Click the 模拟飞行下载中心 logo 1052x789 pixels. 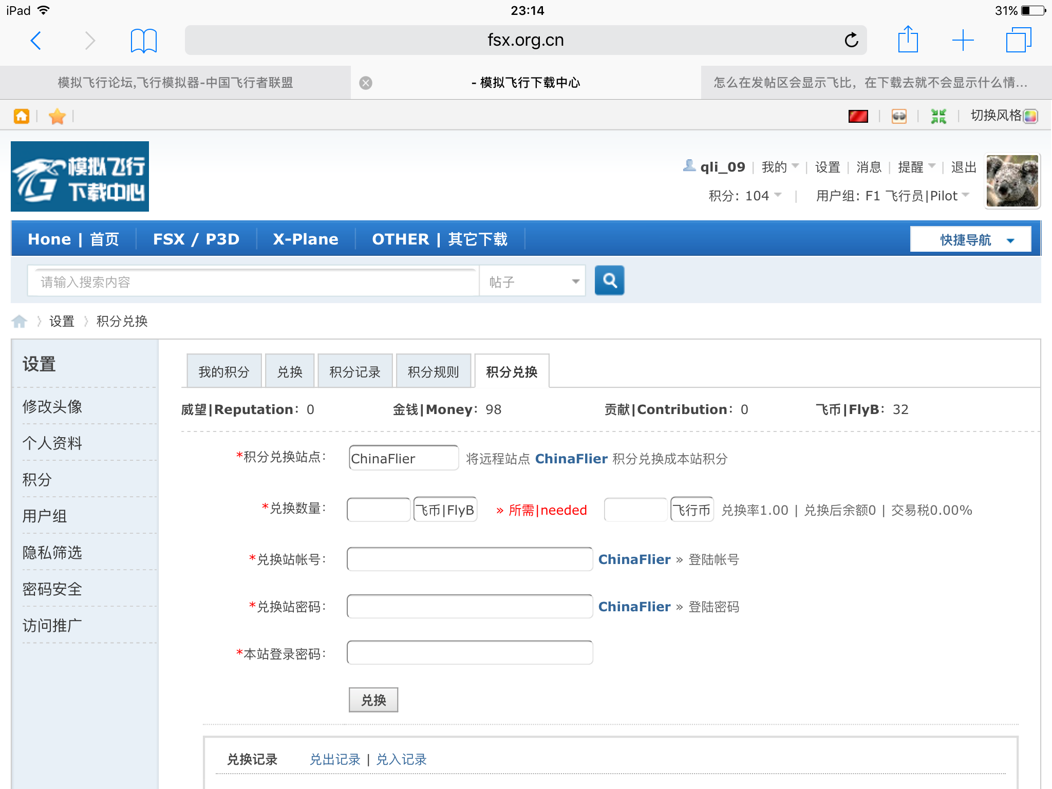point(80,176)
